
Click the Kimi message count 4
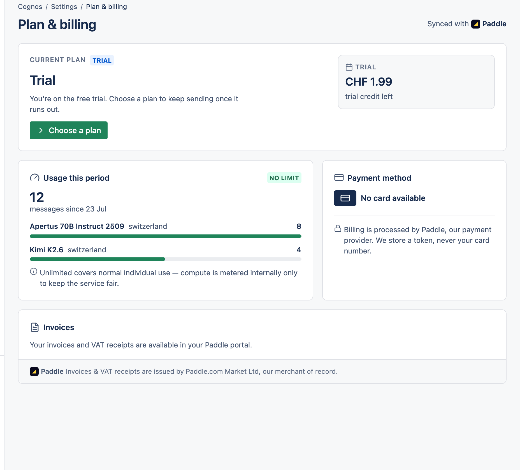click(299, 250)
